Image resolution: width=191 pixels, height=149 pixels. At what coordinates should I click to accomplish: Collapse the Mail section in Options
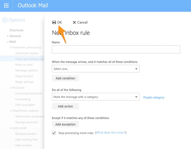click(x=7, y=42)
